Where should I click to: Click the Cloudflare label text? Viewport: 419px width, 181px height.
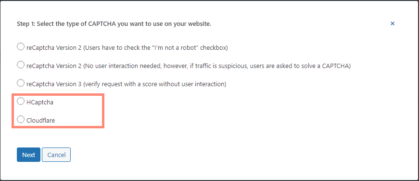point(40,120)
